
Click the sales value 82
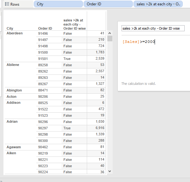102,90
